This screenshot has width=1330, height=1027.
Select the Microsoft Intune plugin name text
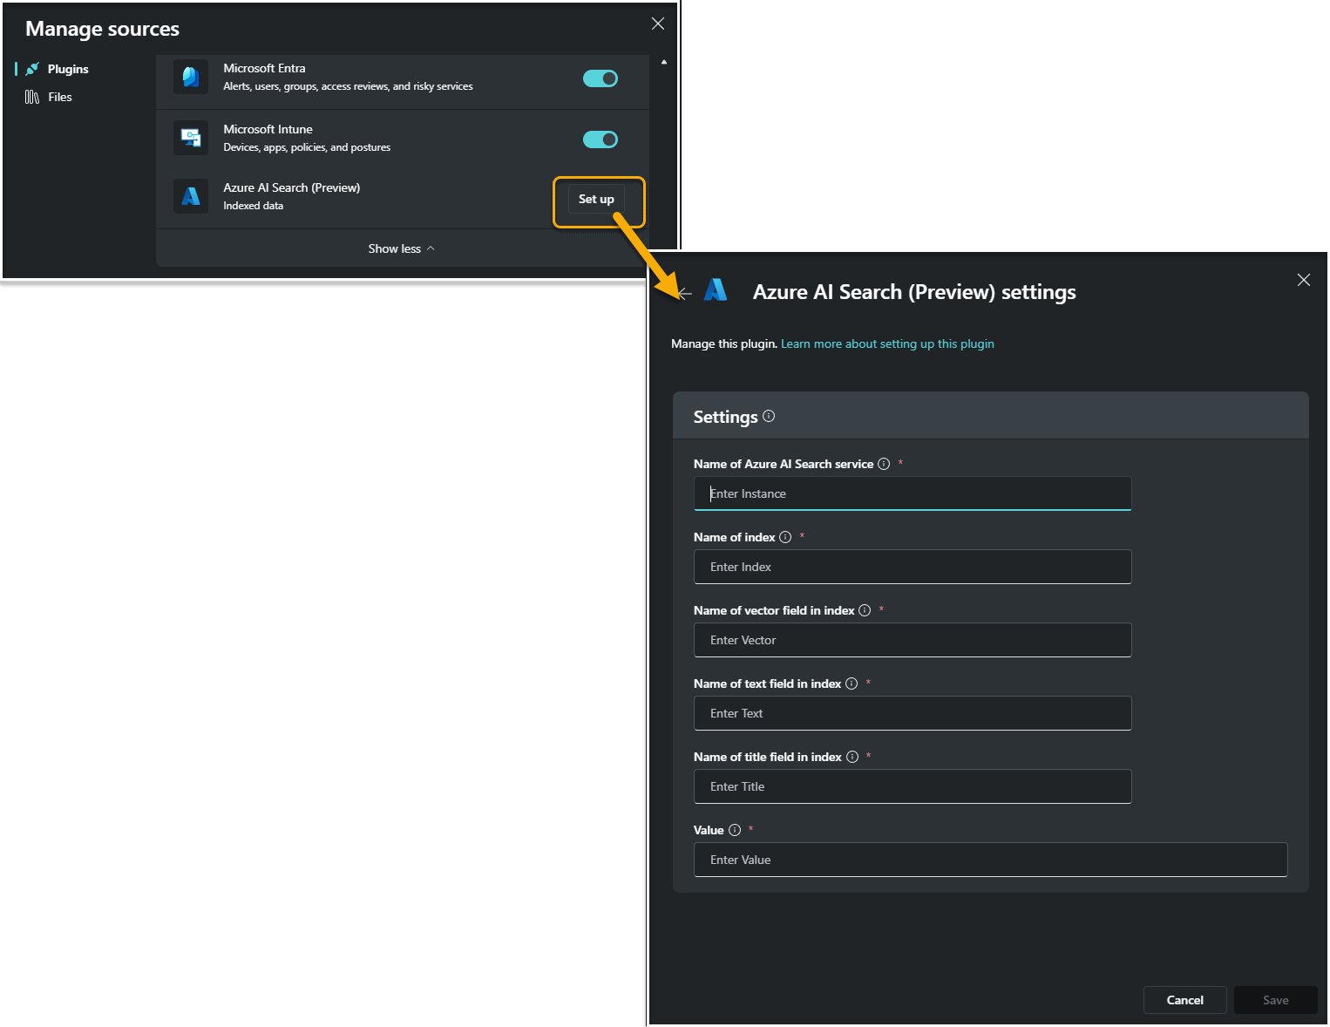point(268,129)
